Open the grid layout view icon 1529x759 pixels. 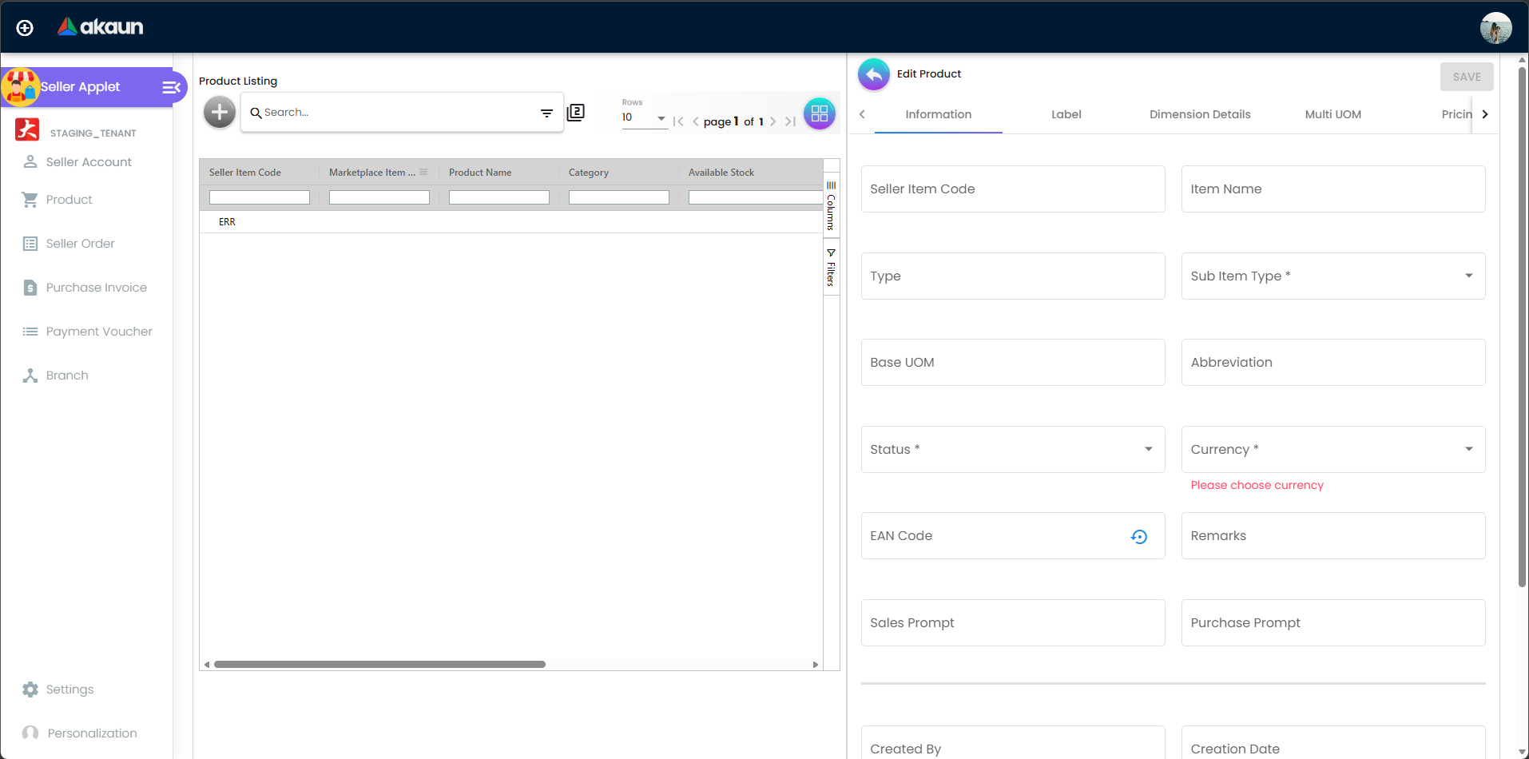819,113
